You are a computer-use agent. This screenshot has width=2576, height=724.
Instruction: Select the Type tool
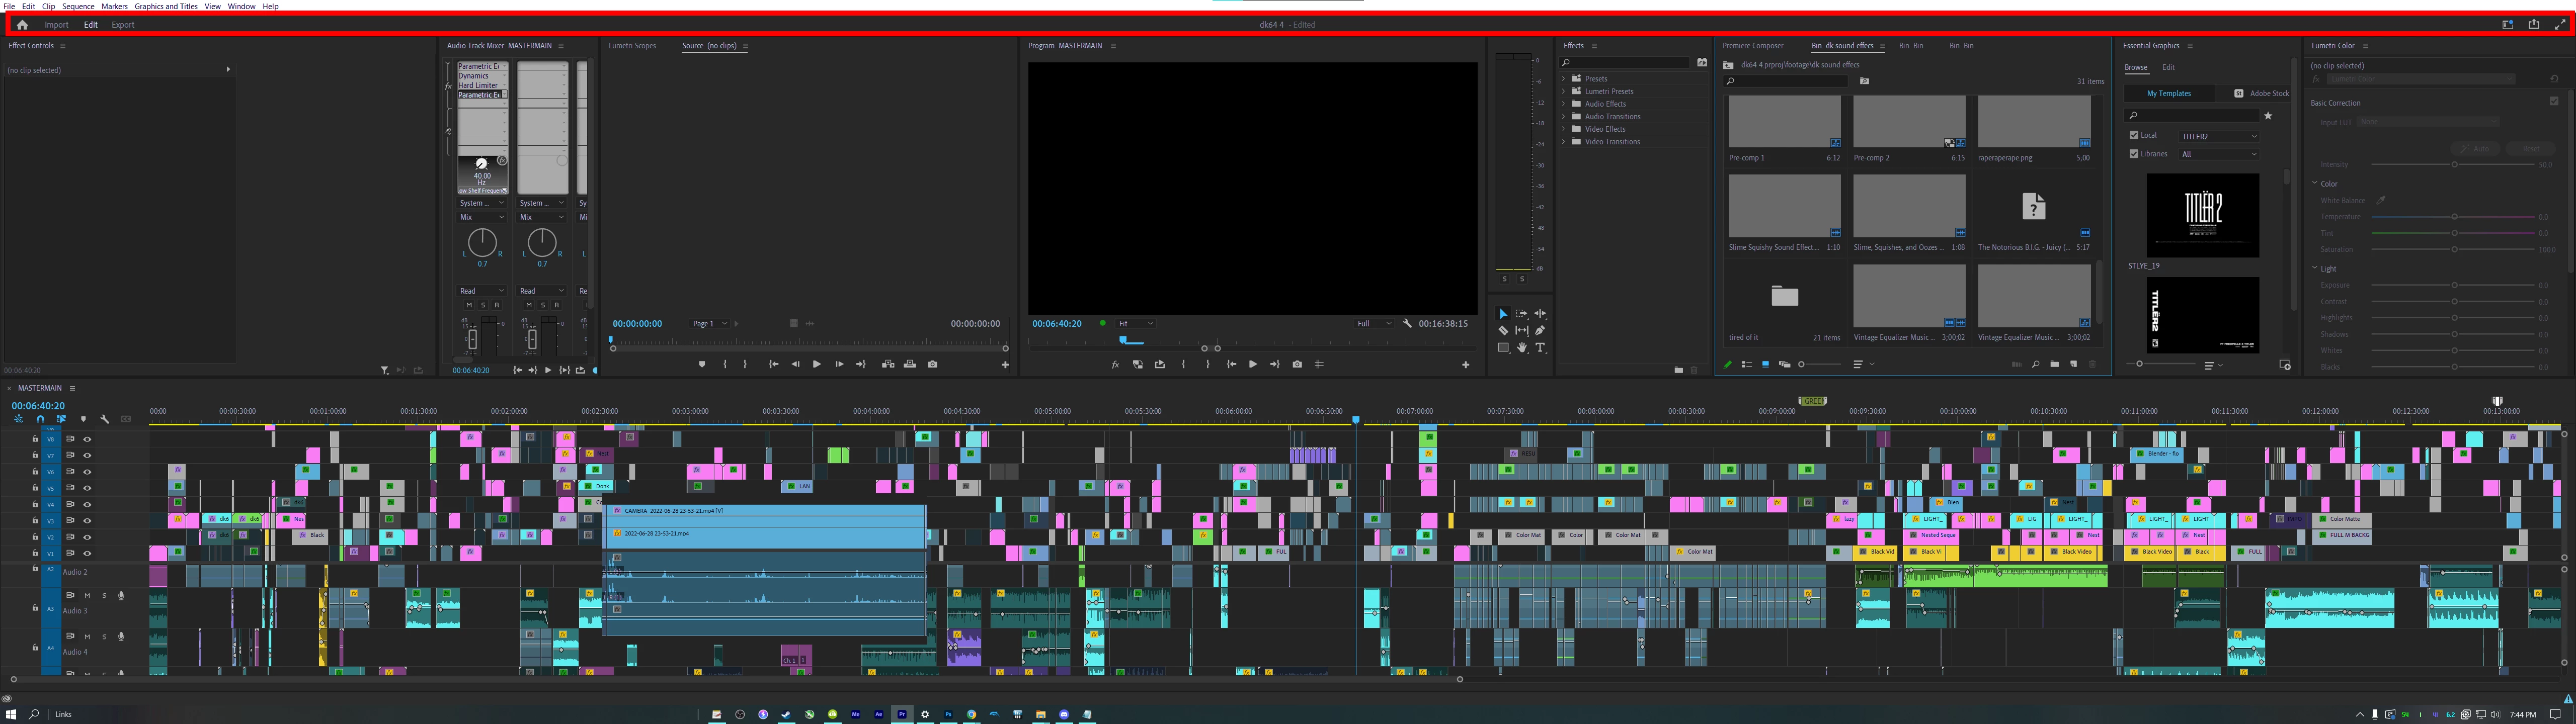1540,348
